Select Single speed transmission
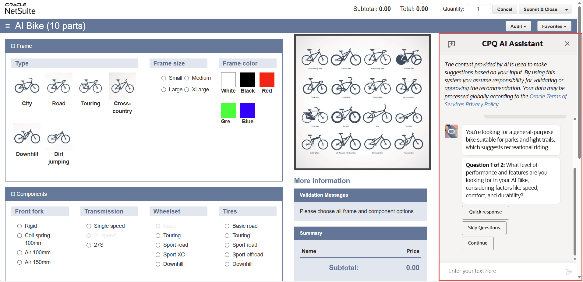The width and height of the screenshot is (583, 282). coord(89,226)
